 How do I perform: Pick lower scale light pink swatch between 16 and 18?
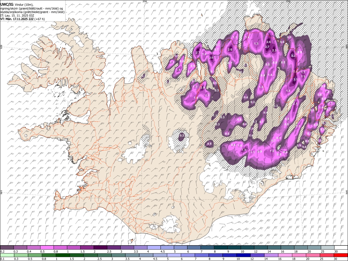[285, 255]
